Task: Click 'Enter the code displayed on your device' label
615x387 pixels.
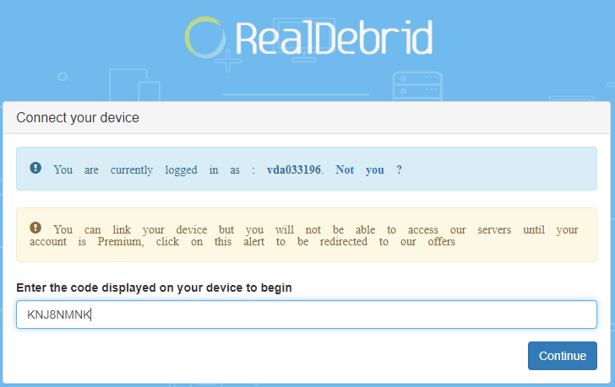Action: click(x=154, y=288)
